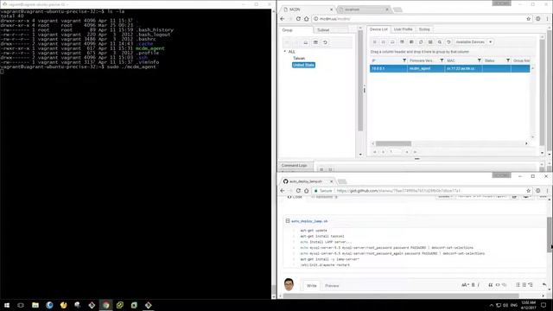
Task: Open the Windows Start menu
Action: tap(7, 305)
